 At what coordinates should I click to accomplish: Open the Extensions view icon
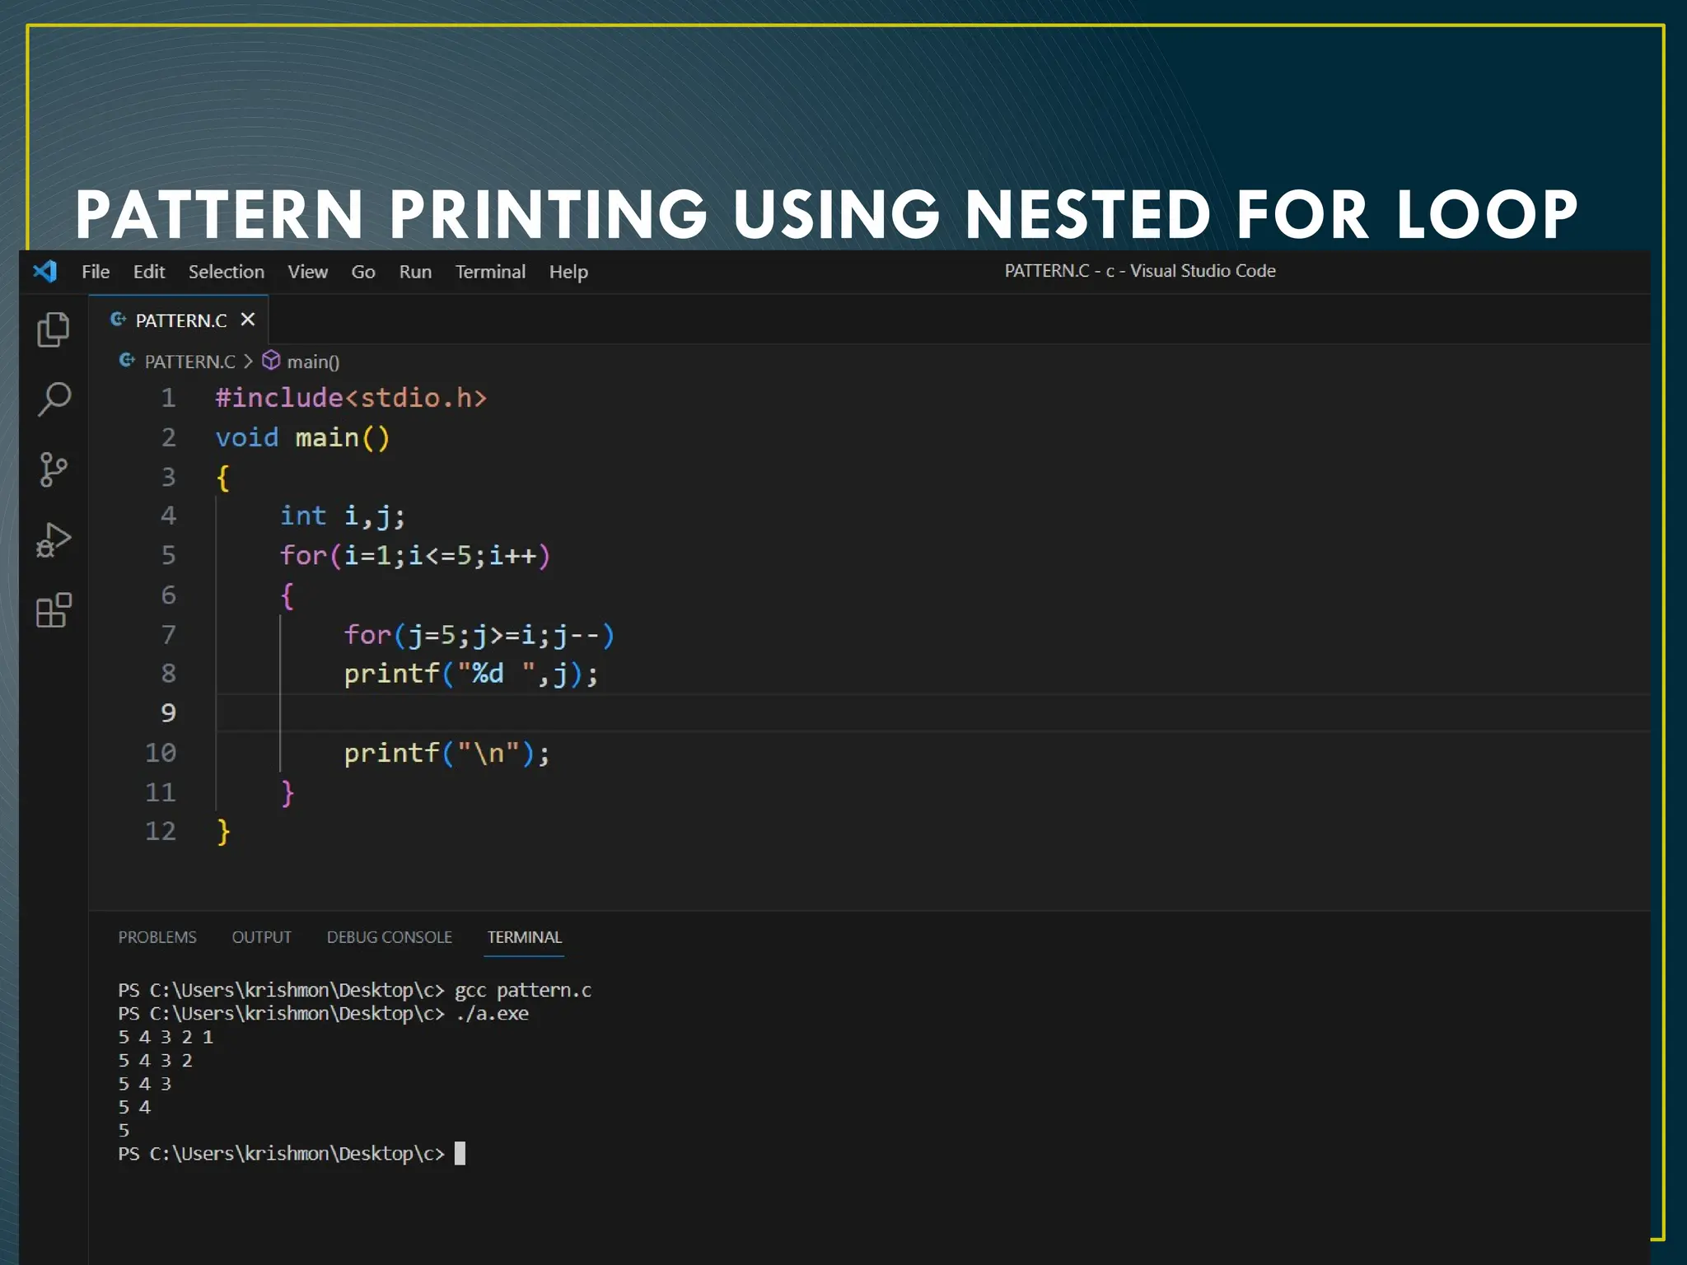click(x=54, y=610)
